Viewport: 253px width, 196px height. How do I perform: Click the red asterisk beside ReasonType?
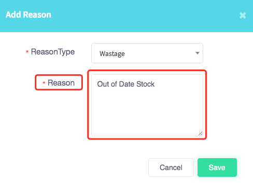coord(27,52)
